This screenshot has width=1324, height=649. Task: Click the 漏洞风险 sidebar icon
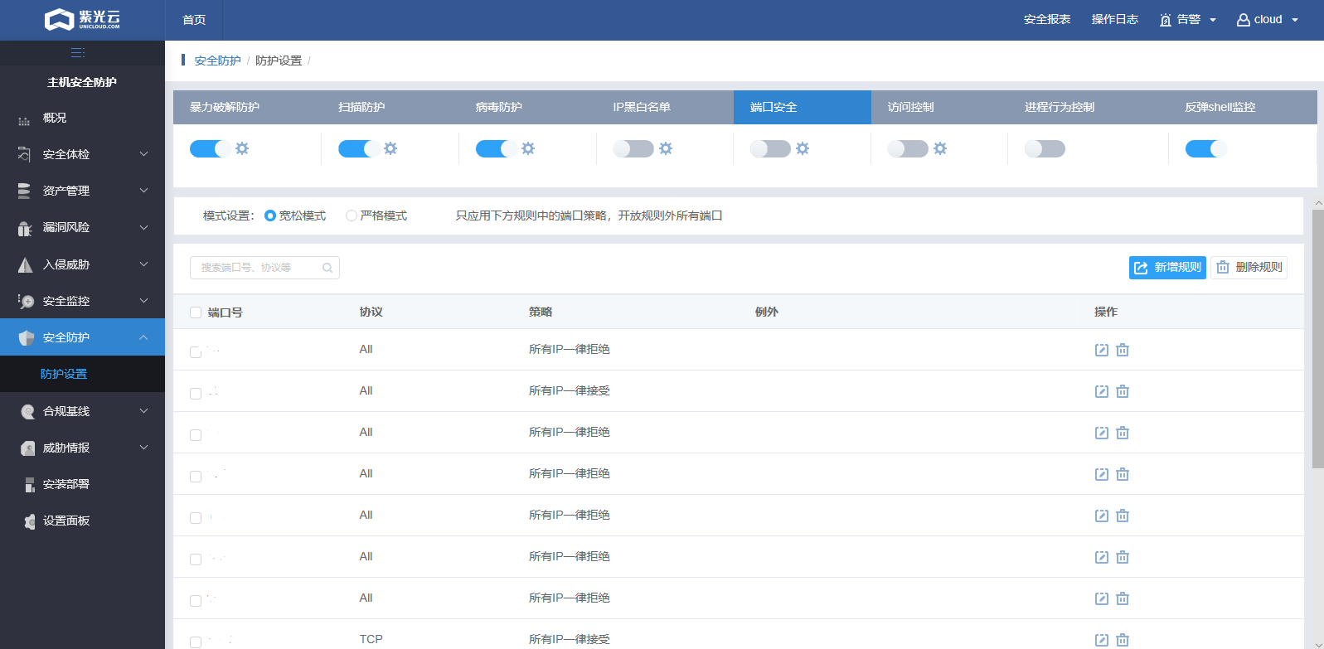(25, 228)
